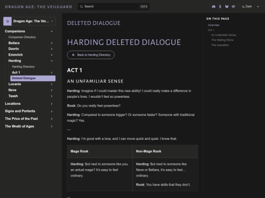Image resolution: width=265 pixels, height=198 pixels.
Task: Open the Tumblr link icon
Action: (x=220, y=6)
